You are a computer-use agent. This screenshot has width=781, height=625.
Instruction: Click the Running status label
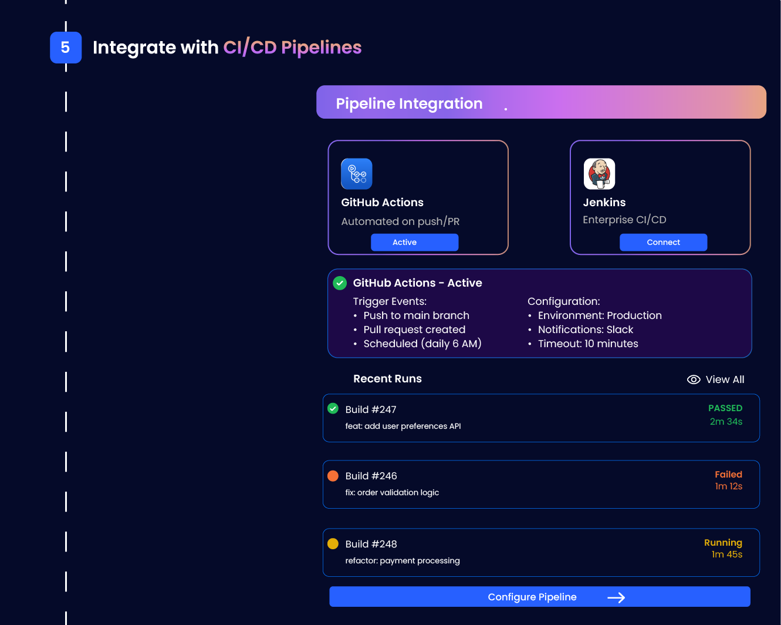point(723,543)
